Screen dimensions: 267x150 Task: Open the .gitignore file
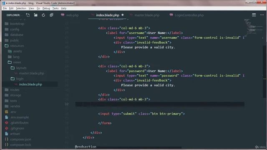pos(17,128)
